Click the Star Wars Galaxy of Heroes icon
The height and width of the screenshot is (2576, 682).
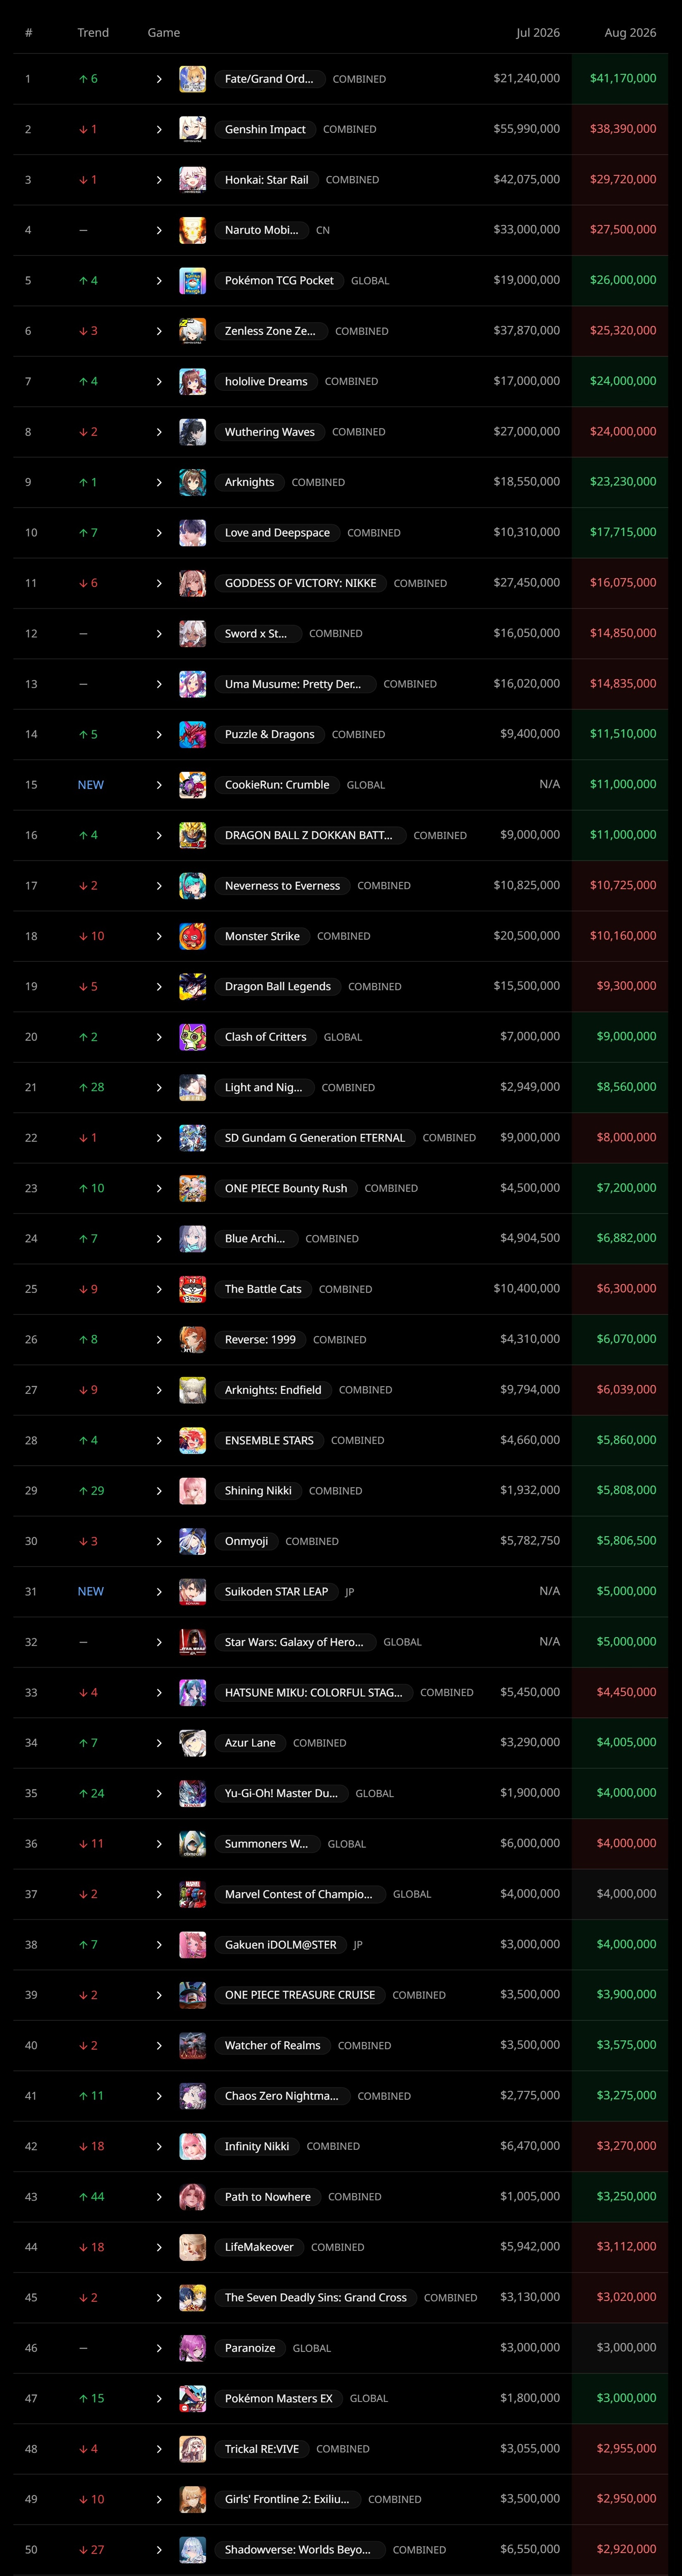(x=192, y=1642)
